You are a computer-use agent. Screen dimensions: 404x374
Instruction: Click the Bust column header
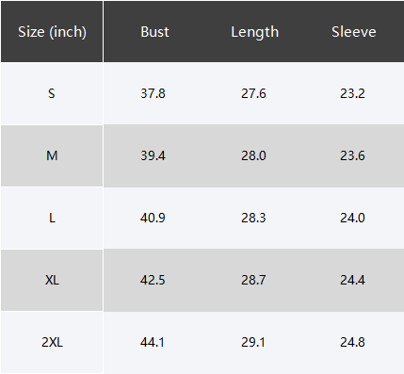154,32
